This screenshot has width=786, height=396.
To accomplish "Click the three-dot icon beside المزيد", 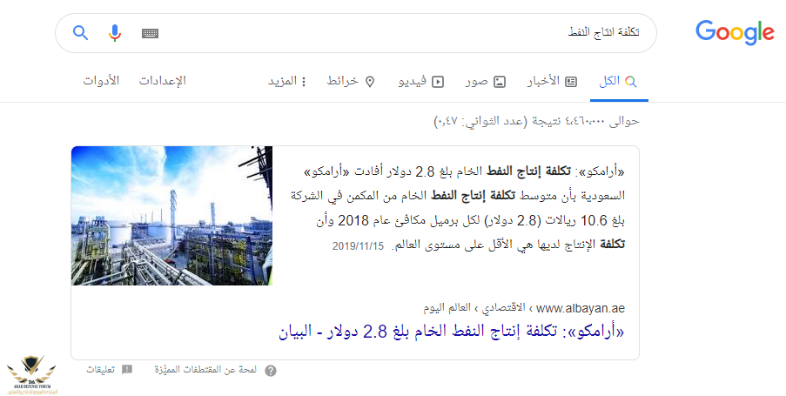I will [x=303, y=82].
